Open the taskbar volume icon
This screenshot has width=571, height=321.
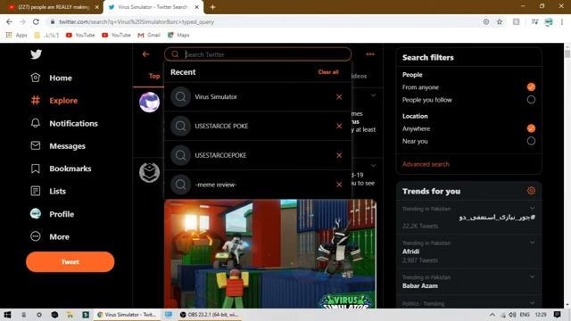(512, 315)
